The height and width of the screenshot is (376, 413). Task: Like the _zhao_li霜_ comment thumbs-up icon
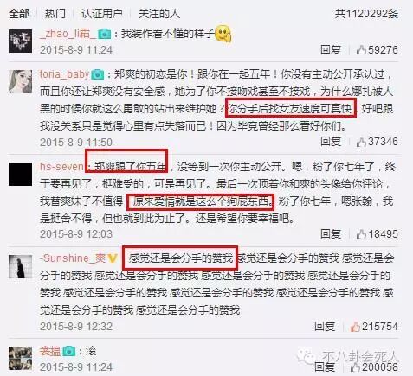pos(361,50)
